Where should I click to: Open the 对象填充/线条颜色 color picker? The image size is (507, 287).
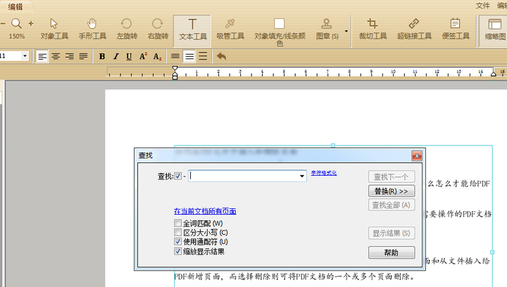point(280,32)
